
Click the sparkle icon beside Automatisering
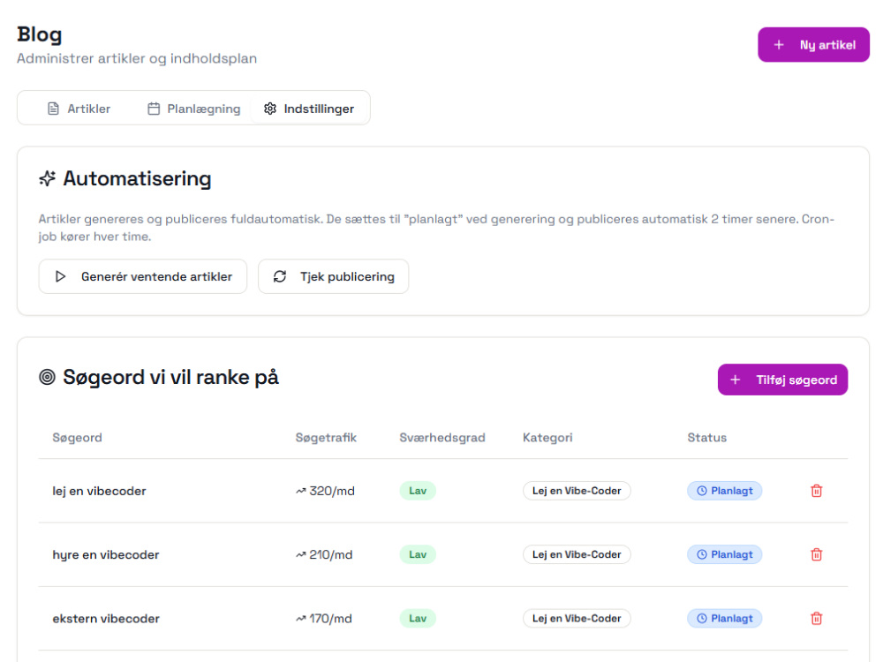48,178
